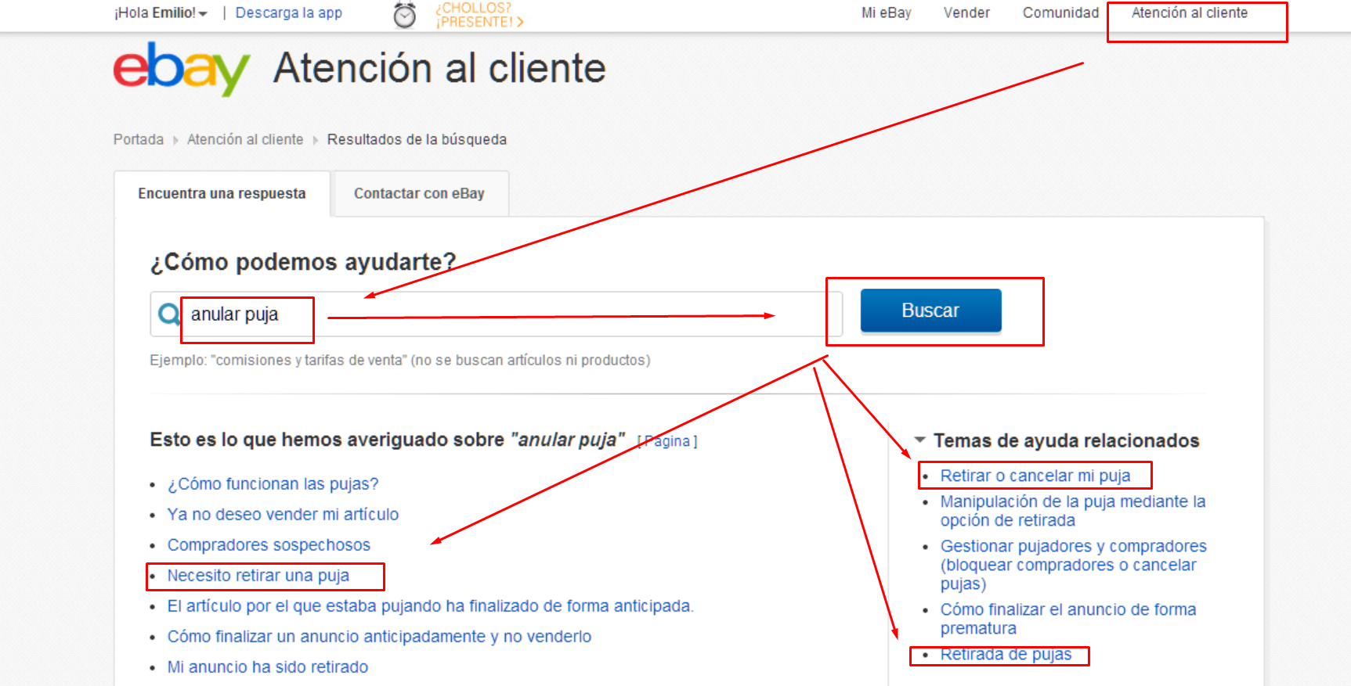The width and height of the screenshot is (1351, 686).
Task: Open article about item finalizado de forma anticipada
Action: coord(430,606)
